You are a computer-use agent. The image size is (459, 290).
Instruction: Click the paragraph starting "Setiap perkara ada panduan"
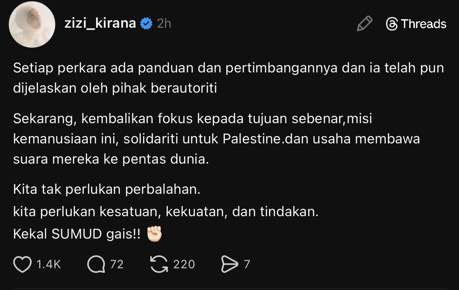228,78
